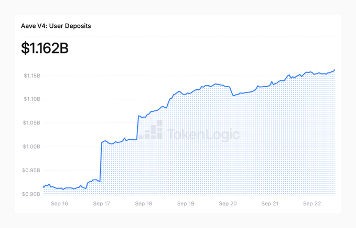356x228 pixels.
Task: Click the Sep 18 x-axis date label
Action: tap(144, 203)
